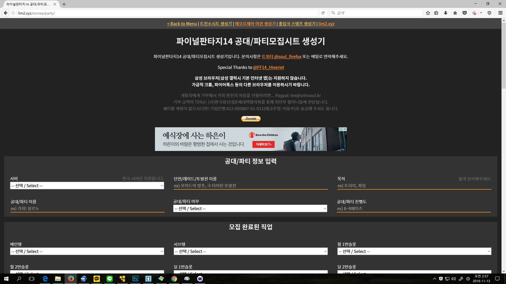
Task: Open the Action Center notifications
Action: coord(498,279)
